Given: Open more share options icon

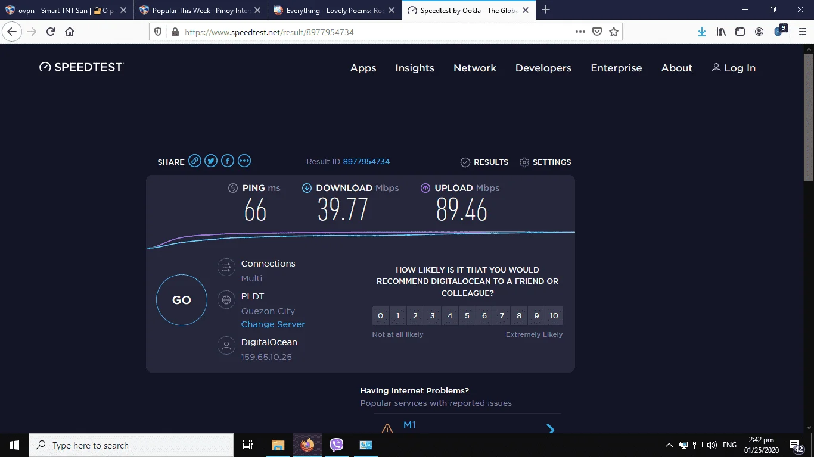Looking at the screenshot, I should pos(244,161).
